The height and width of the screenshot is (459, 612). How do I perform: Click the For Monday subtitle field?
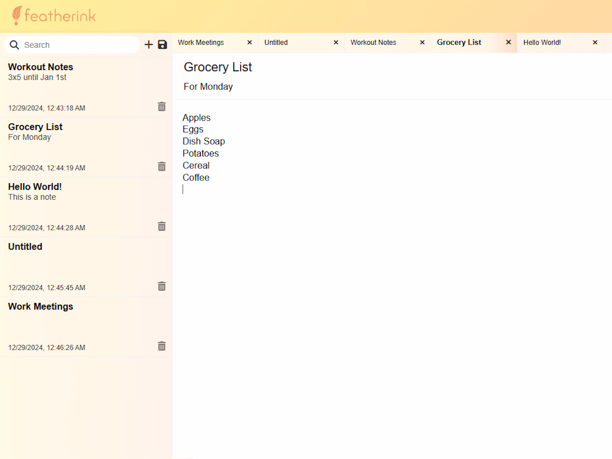(x=208, y=87)
